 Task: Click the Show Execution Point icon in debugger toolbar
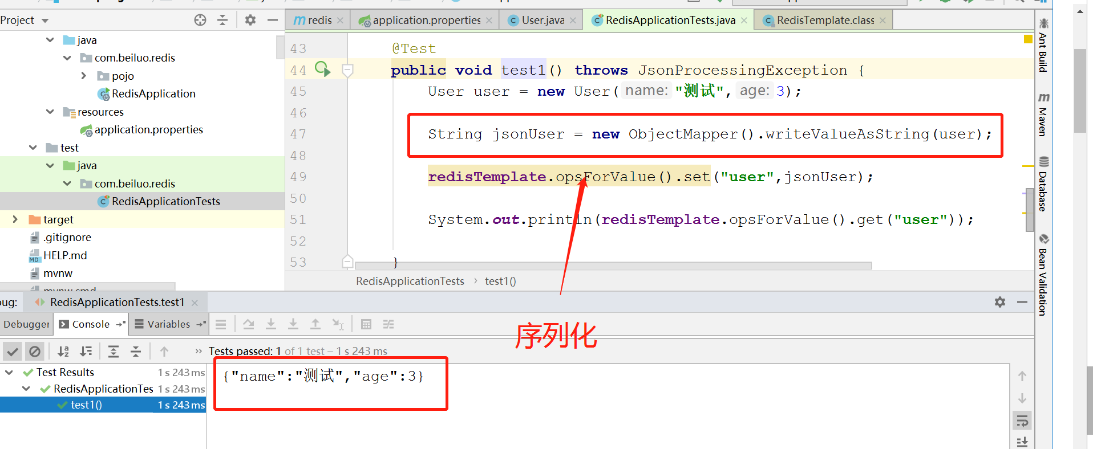coord(221,324)
